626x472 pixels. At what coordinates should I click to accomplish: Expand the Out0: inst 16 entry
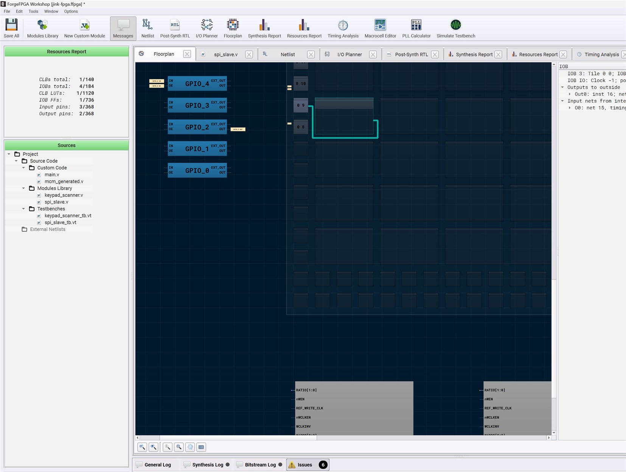click(570, 94)
